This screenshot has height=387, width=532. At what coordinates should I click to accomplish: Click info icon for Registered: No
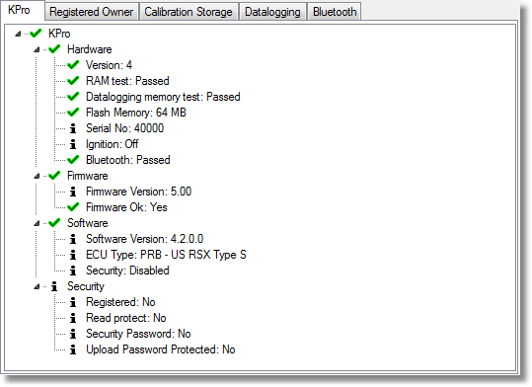click(73, 302)
